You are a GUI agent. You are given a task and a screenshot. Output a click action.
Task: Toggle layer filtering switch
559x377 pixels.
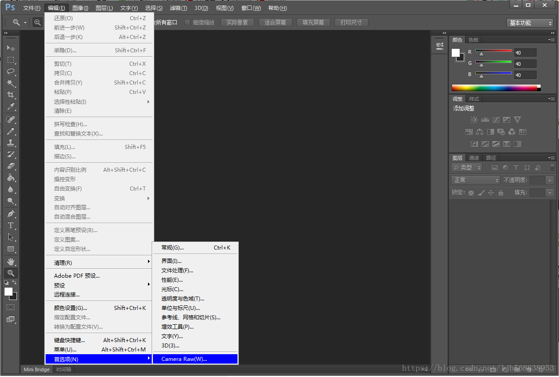[x=552, y=167]
